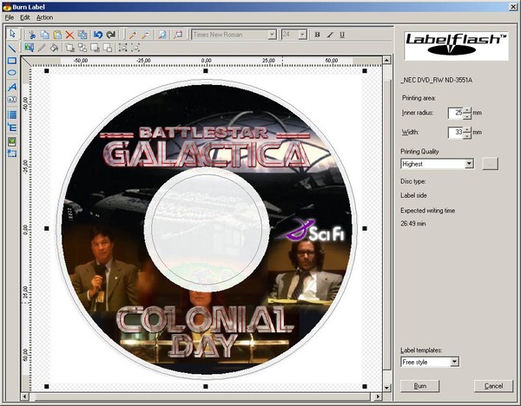Screen dimensions: 521x406
Task: Select the artistic Text tool
Action: (12, 87)
